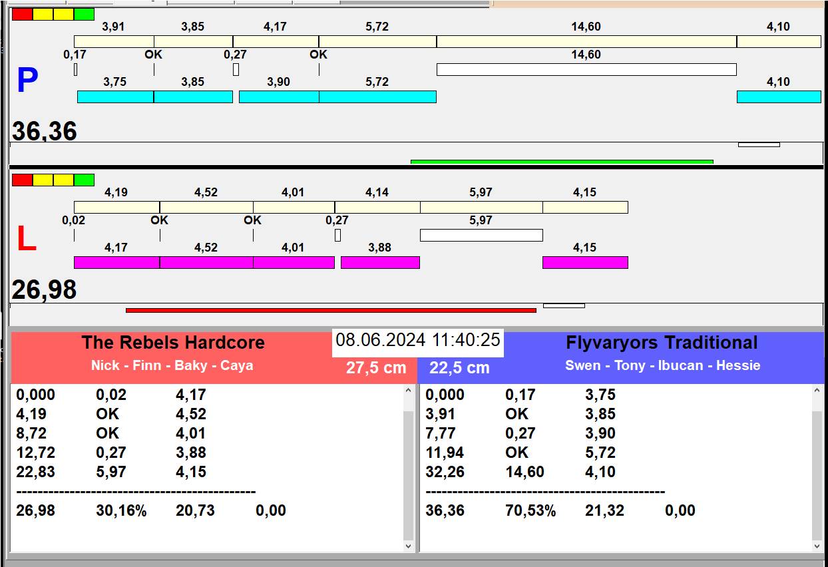Screen dimensions: 828x567
Task: Click the long red bar in lane L
Action: point(330,310)
